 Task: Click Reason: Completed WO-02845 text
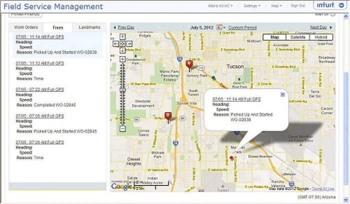46,105
